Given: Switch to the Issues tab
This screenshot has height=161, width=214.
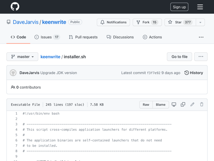Looking at the screenshot, I should click(47, 37).
